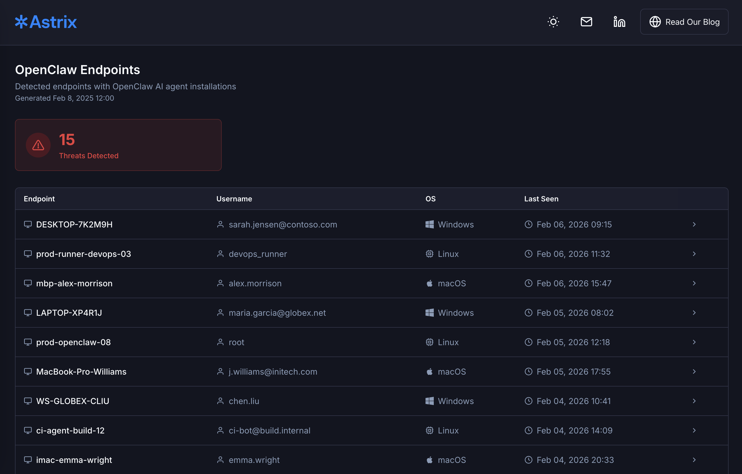Viewport: 742px width, 474px height.
Task: Visit the LinkedIn page icon
Action: pos(619,22)
